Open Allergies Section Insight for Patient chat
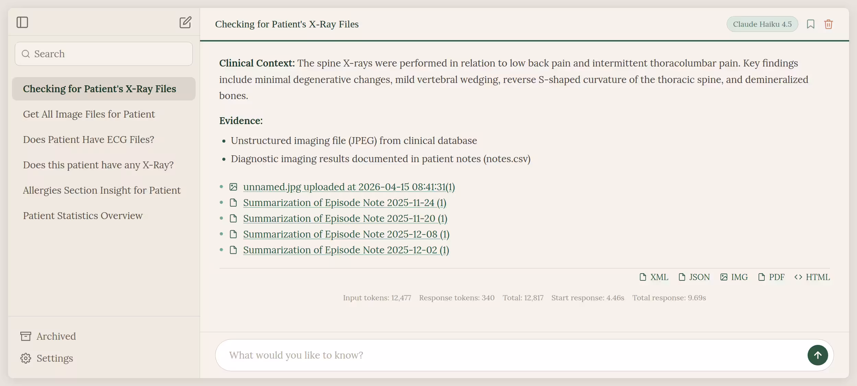Image resolution: width=857 pixels, height=386 pixels. 104,190
